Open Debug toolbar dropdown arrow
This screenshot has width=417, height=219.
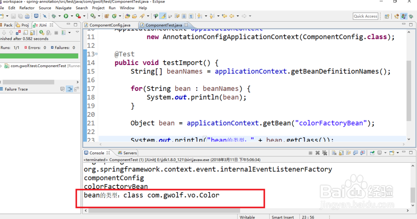(x=59, y=16)
